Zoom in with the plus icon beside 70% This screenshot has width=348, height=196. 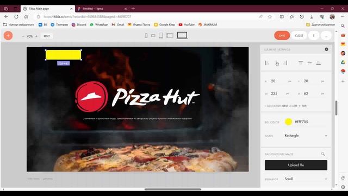(36, 36)
